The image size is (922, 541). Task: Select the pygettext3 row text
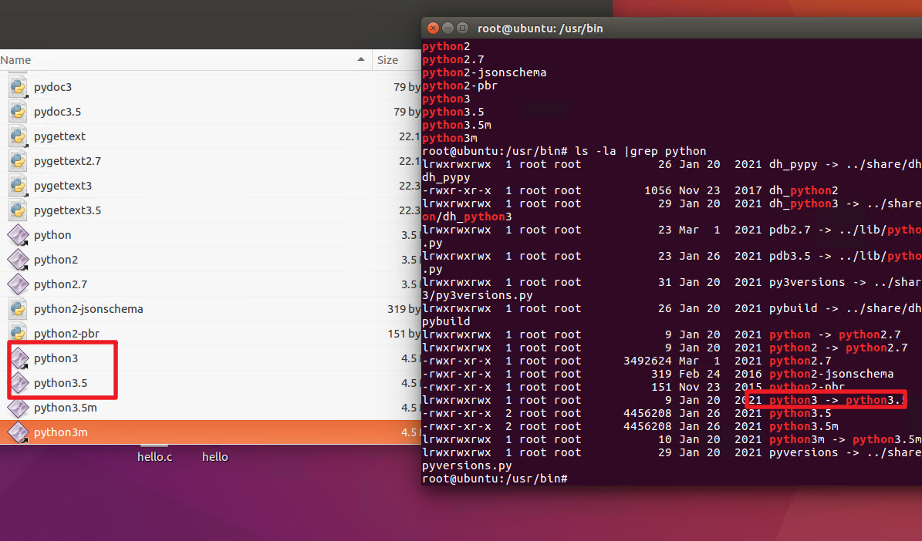click(63, 186)
